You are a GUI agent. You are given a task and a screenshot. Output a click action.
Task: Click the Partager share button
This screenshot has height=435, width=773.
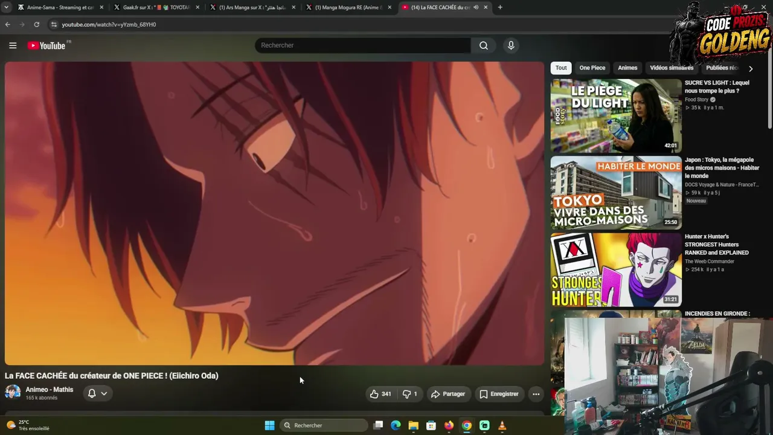click(448, 394)
